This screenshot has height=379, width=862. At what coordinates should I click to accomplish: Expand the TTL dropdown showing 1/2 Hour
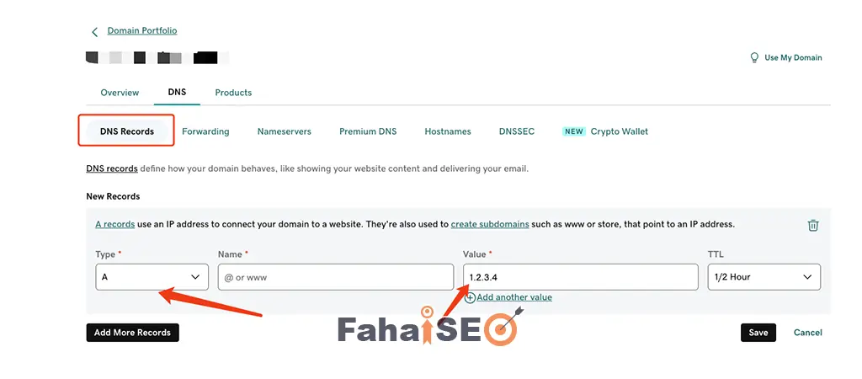764,277
